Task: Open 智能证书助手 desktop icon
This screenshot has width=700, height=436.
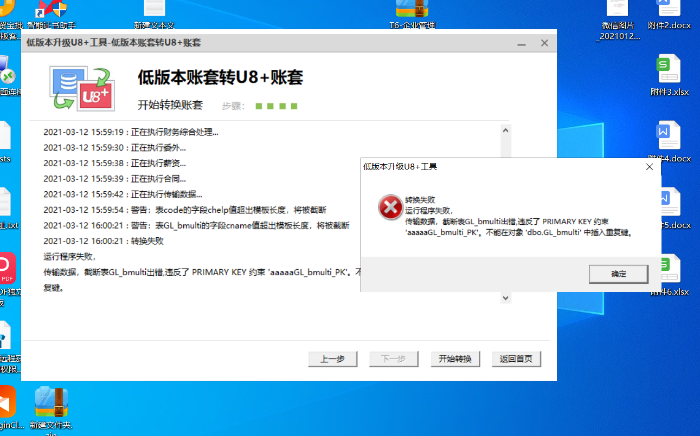Action: coord(52,15)
